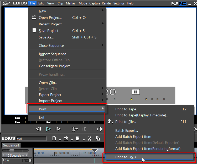
Task: Open the Marker menu
Action: click(x=71, y=3)
